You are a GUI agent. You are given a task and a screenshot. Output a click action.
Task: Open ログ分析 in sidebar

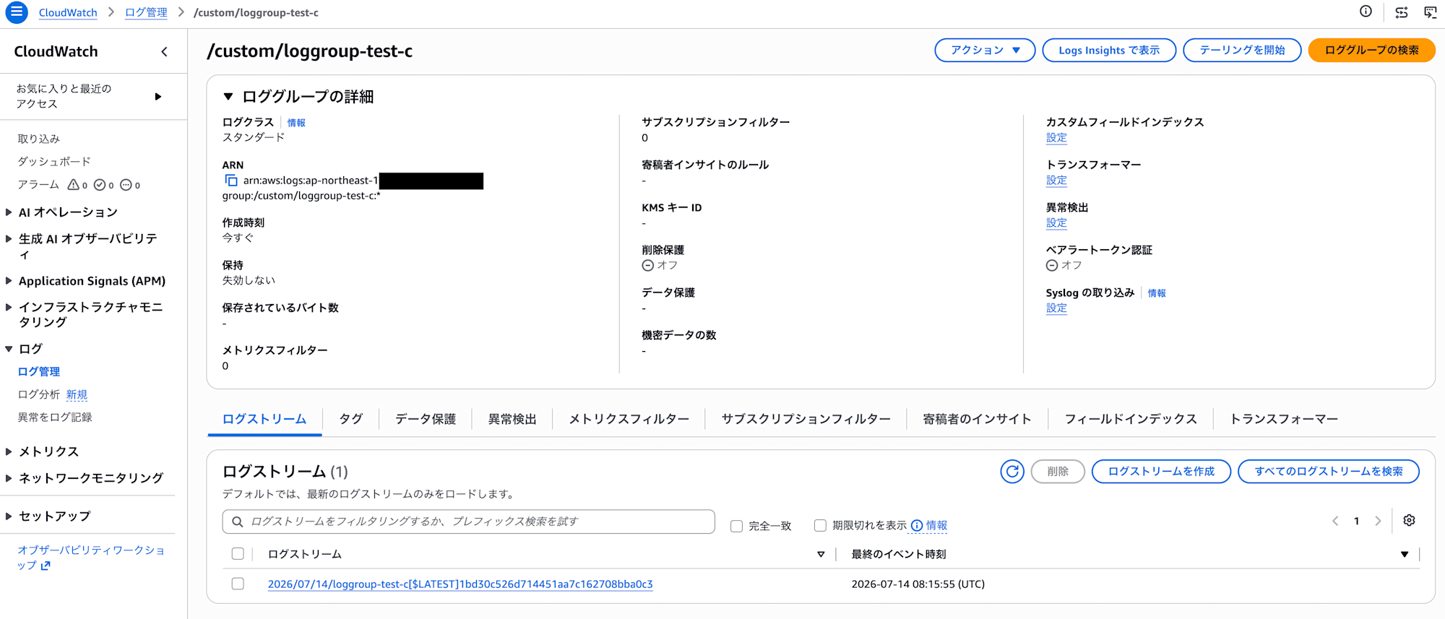point(38,394)
